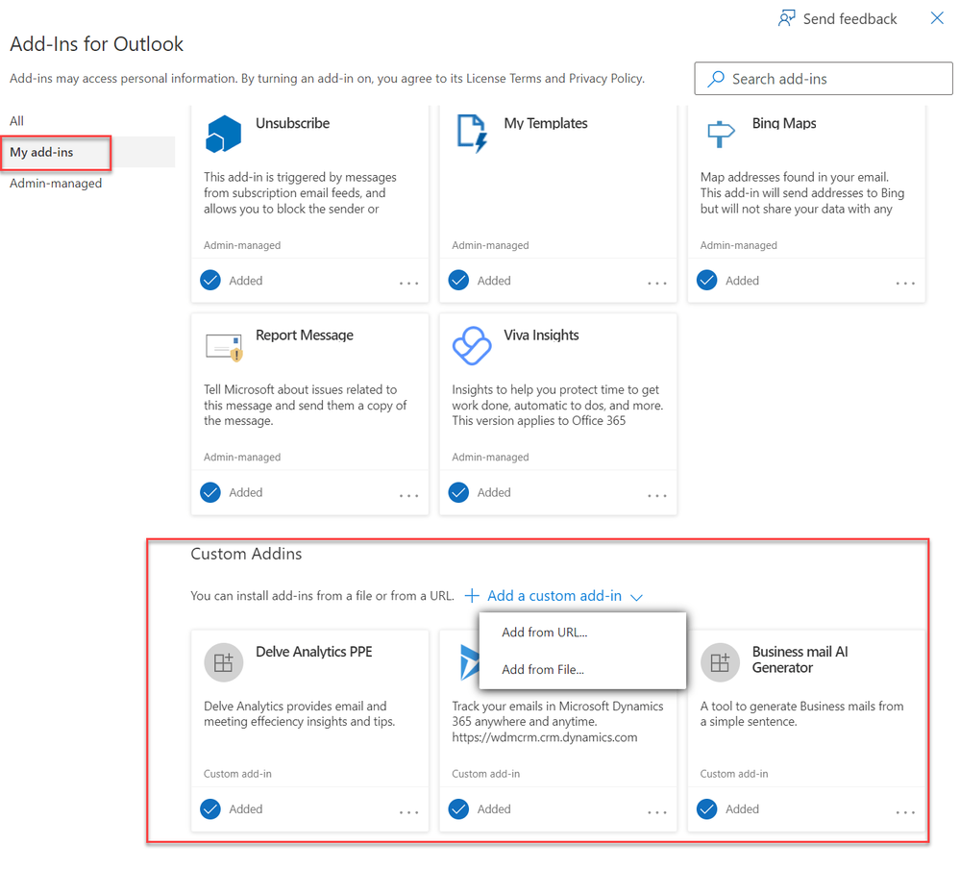This screenshot has width=960, height=869.
Task: Click Custom add-in label under Delve Analytics
Action: point(237,774)
